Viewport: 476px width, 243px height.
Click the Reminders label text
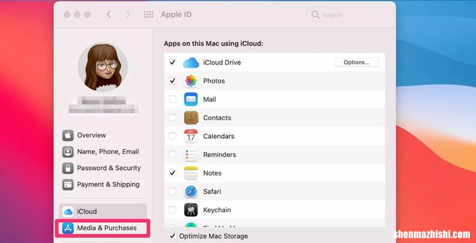point(220,155)
